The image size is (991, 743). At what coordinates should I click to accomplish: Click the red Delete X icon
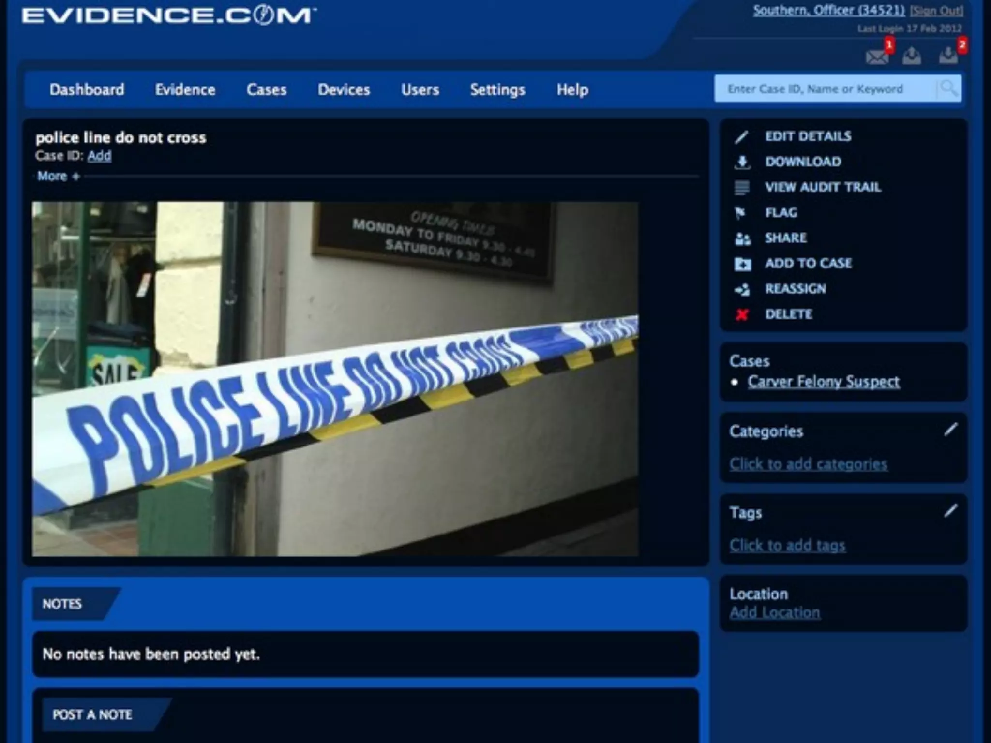tap(742, 315)
